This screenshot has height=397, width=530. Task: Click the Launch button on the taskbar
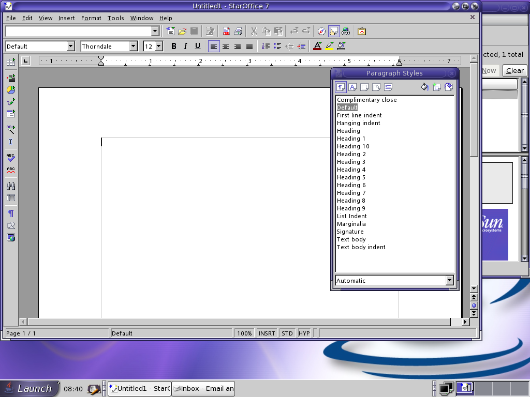pos(30,389)
